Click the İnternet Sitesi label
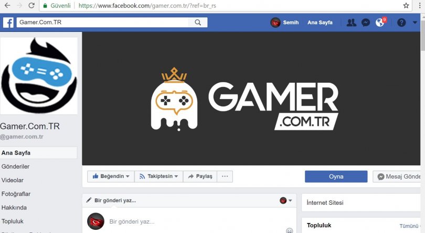The width and height of the screenshot is (425, 233). coord(325,203)
